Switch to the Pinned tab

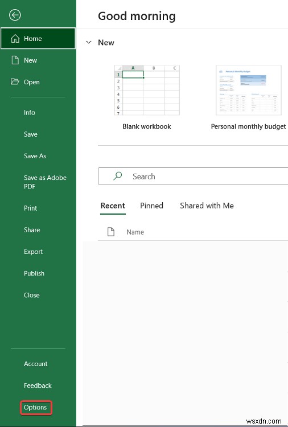(x=151, y=206)
